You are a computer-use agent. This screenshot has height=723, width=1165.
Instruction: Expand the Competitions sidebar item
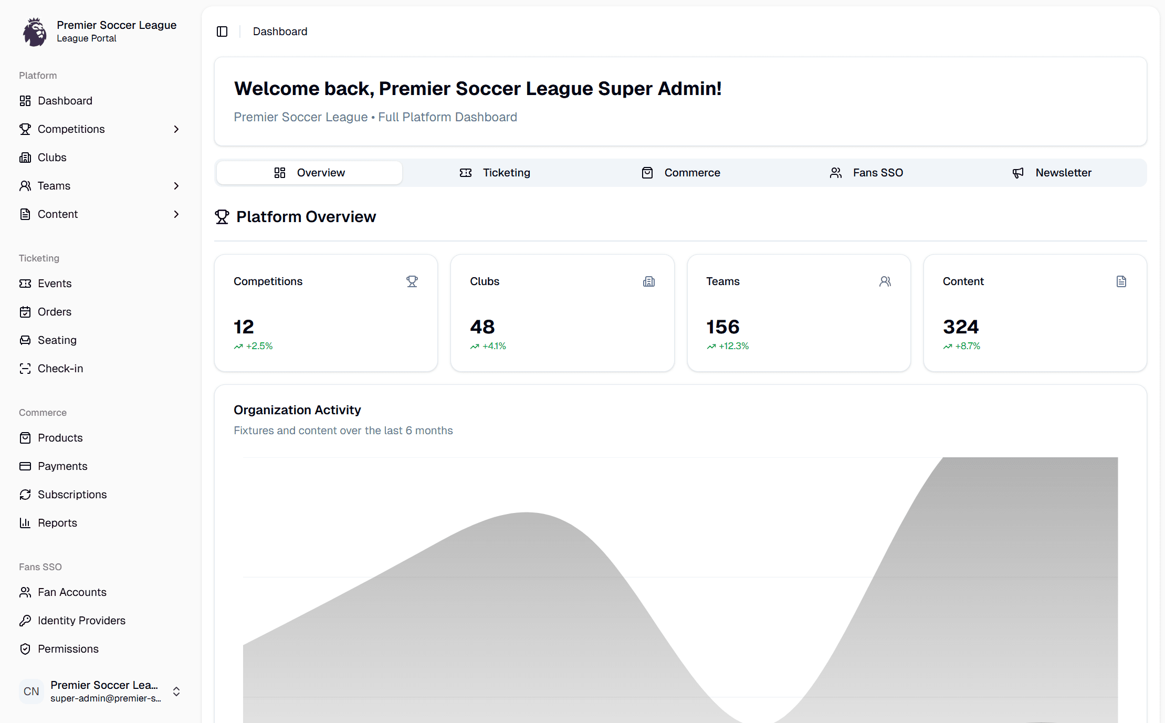176,129
